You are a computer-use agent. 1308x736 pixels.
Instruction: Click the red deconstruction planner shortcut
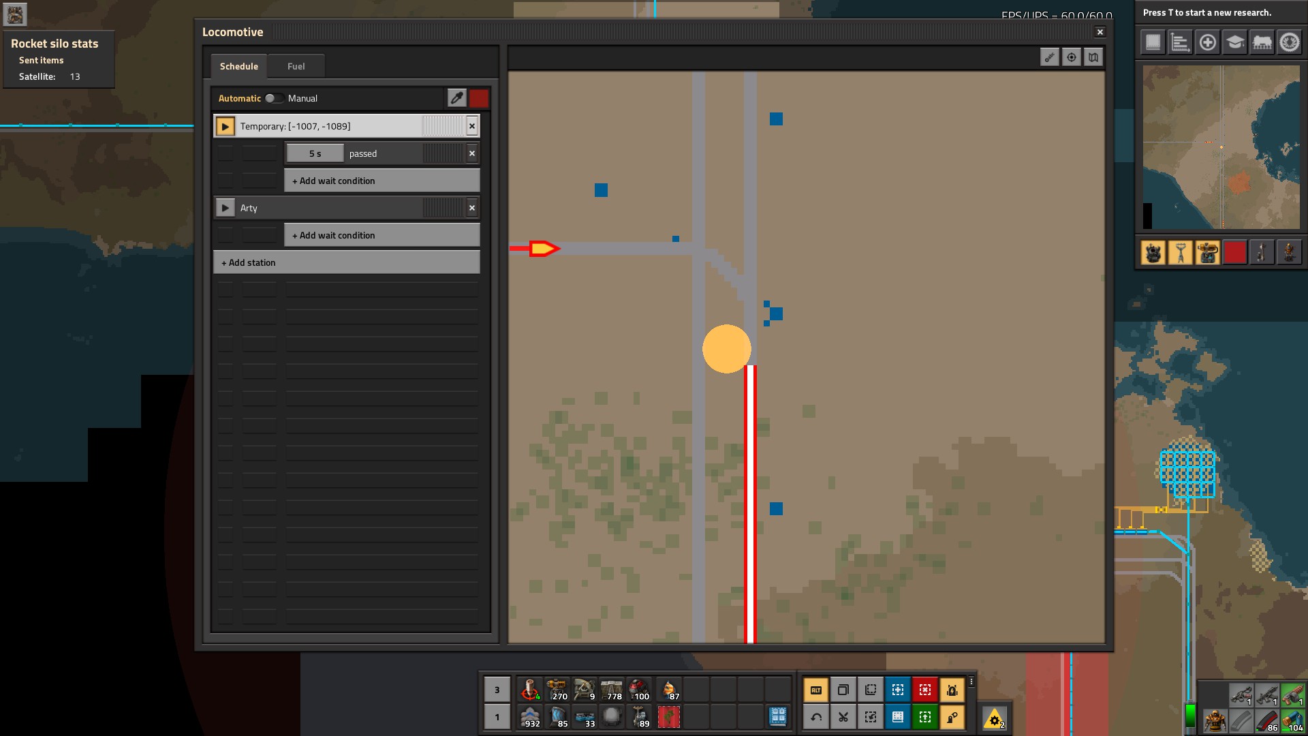pyautogui.click(x=924, y=690)
